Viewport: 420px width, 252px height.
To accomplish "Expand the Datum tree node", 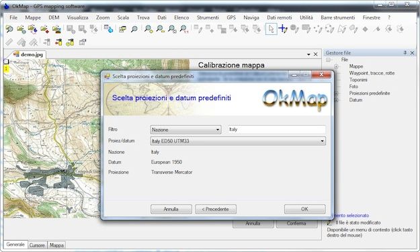I will click(x=336, y=100).
